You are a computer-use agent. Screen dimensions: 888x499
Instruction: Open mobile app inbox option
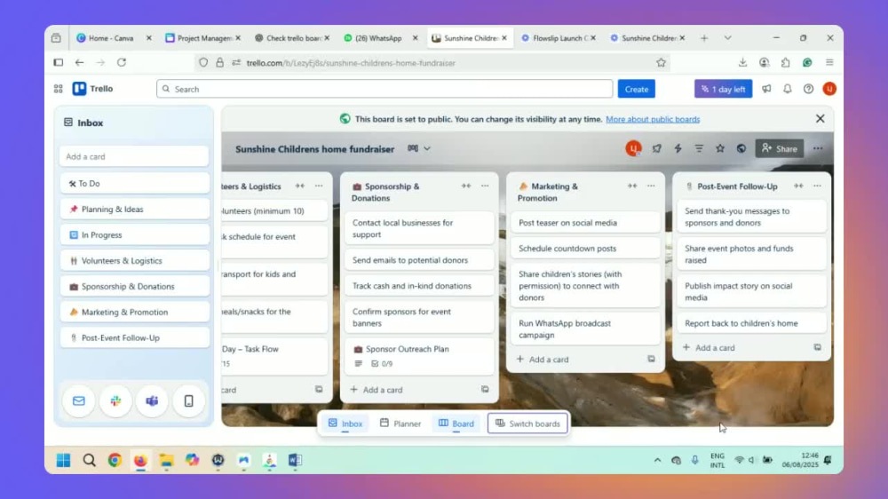(x=188, y=401)
